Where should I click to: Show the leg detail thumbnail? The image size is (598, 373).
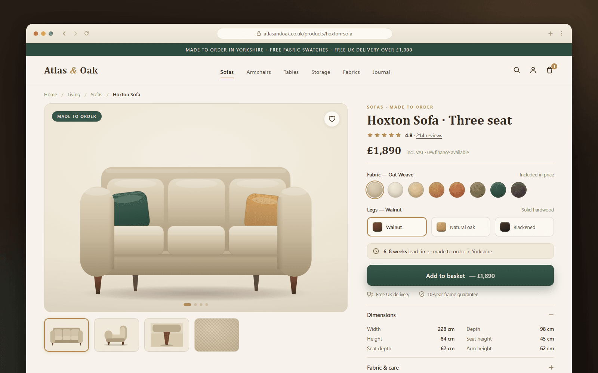pyautogui.click(x=167, y=335)
